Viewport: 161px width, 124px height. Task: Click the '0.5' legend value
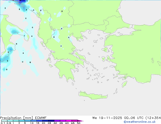coord(9,123)
